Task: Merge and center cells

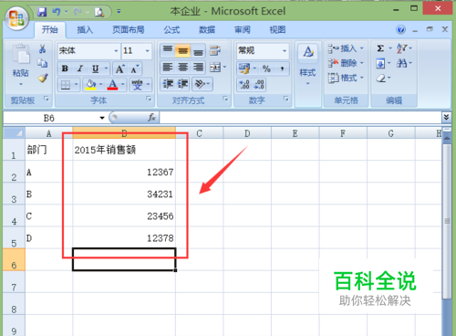Action: 215,68
